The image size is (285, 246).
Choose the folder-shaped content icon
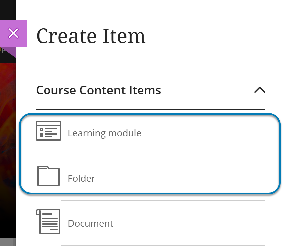[x=48, y=176]
